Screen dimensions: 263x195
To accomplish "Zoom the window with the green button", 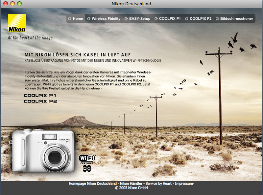I will (x=19, y=4).
